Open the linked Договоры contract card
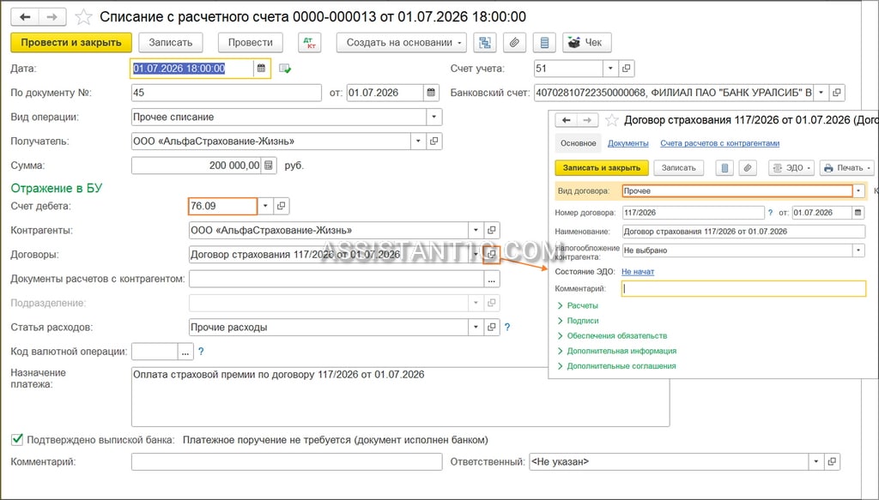Screen dimensions: 879x500 tap(491, 254)
